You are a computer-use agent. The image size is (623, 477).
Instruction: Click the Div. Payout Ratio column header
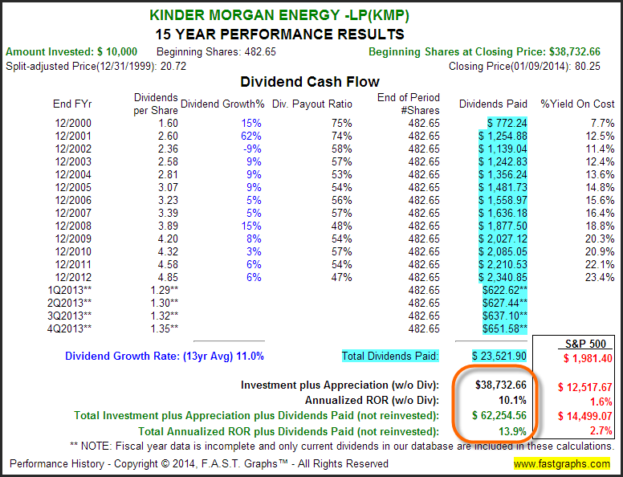point(311,104)
